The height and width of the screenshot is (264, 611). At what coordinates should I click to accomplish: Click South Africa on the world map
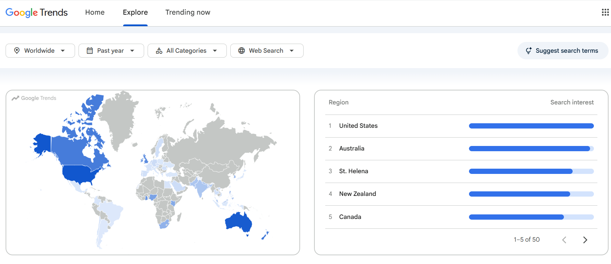point(164,224)
